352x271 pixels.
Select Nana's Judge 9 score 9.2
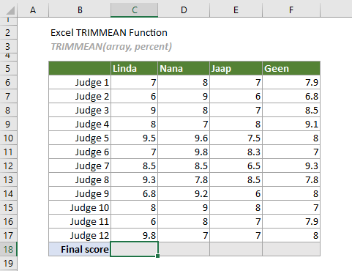click(x=184, y=193)
